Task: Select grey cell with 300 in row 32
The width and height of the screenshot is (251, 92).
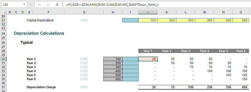Action: [113, 67]
